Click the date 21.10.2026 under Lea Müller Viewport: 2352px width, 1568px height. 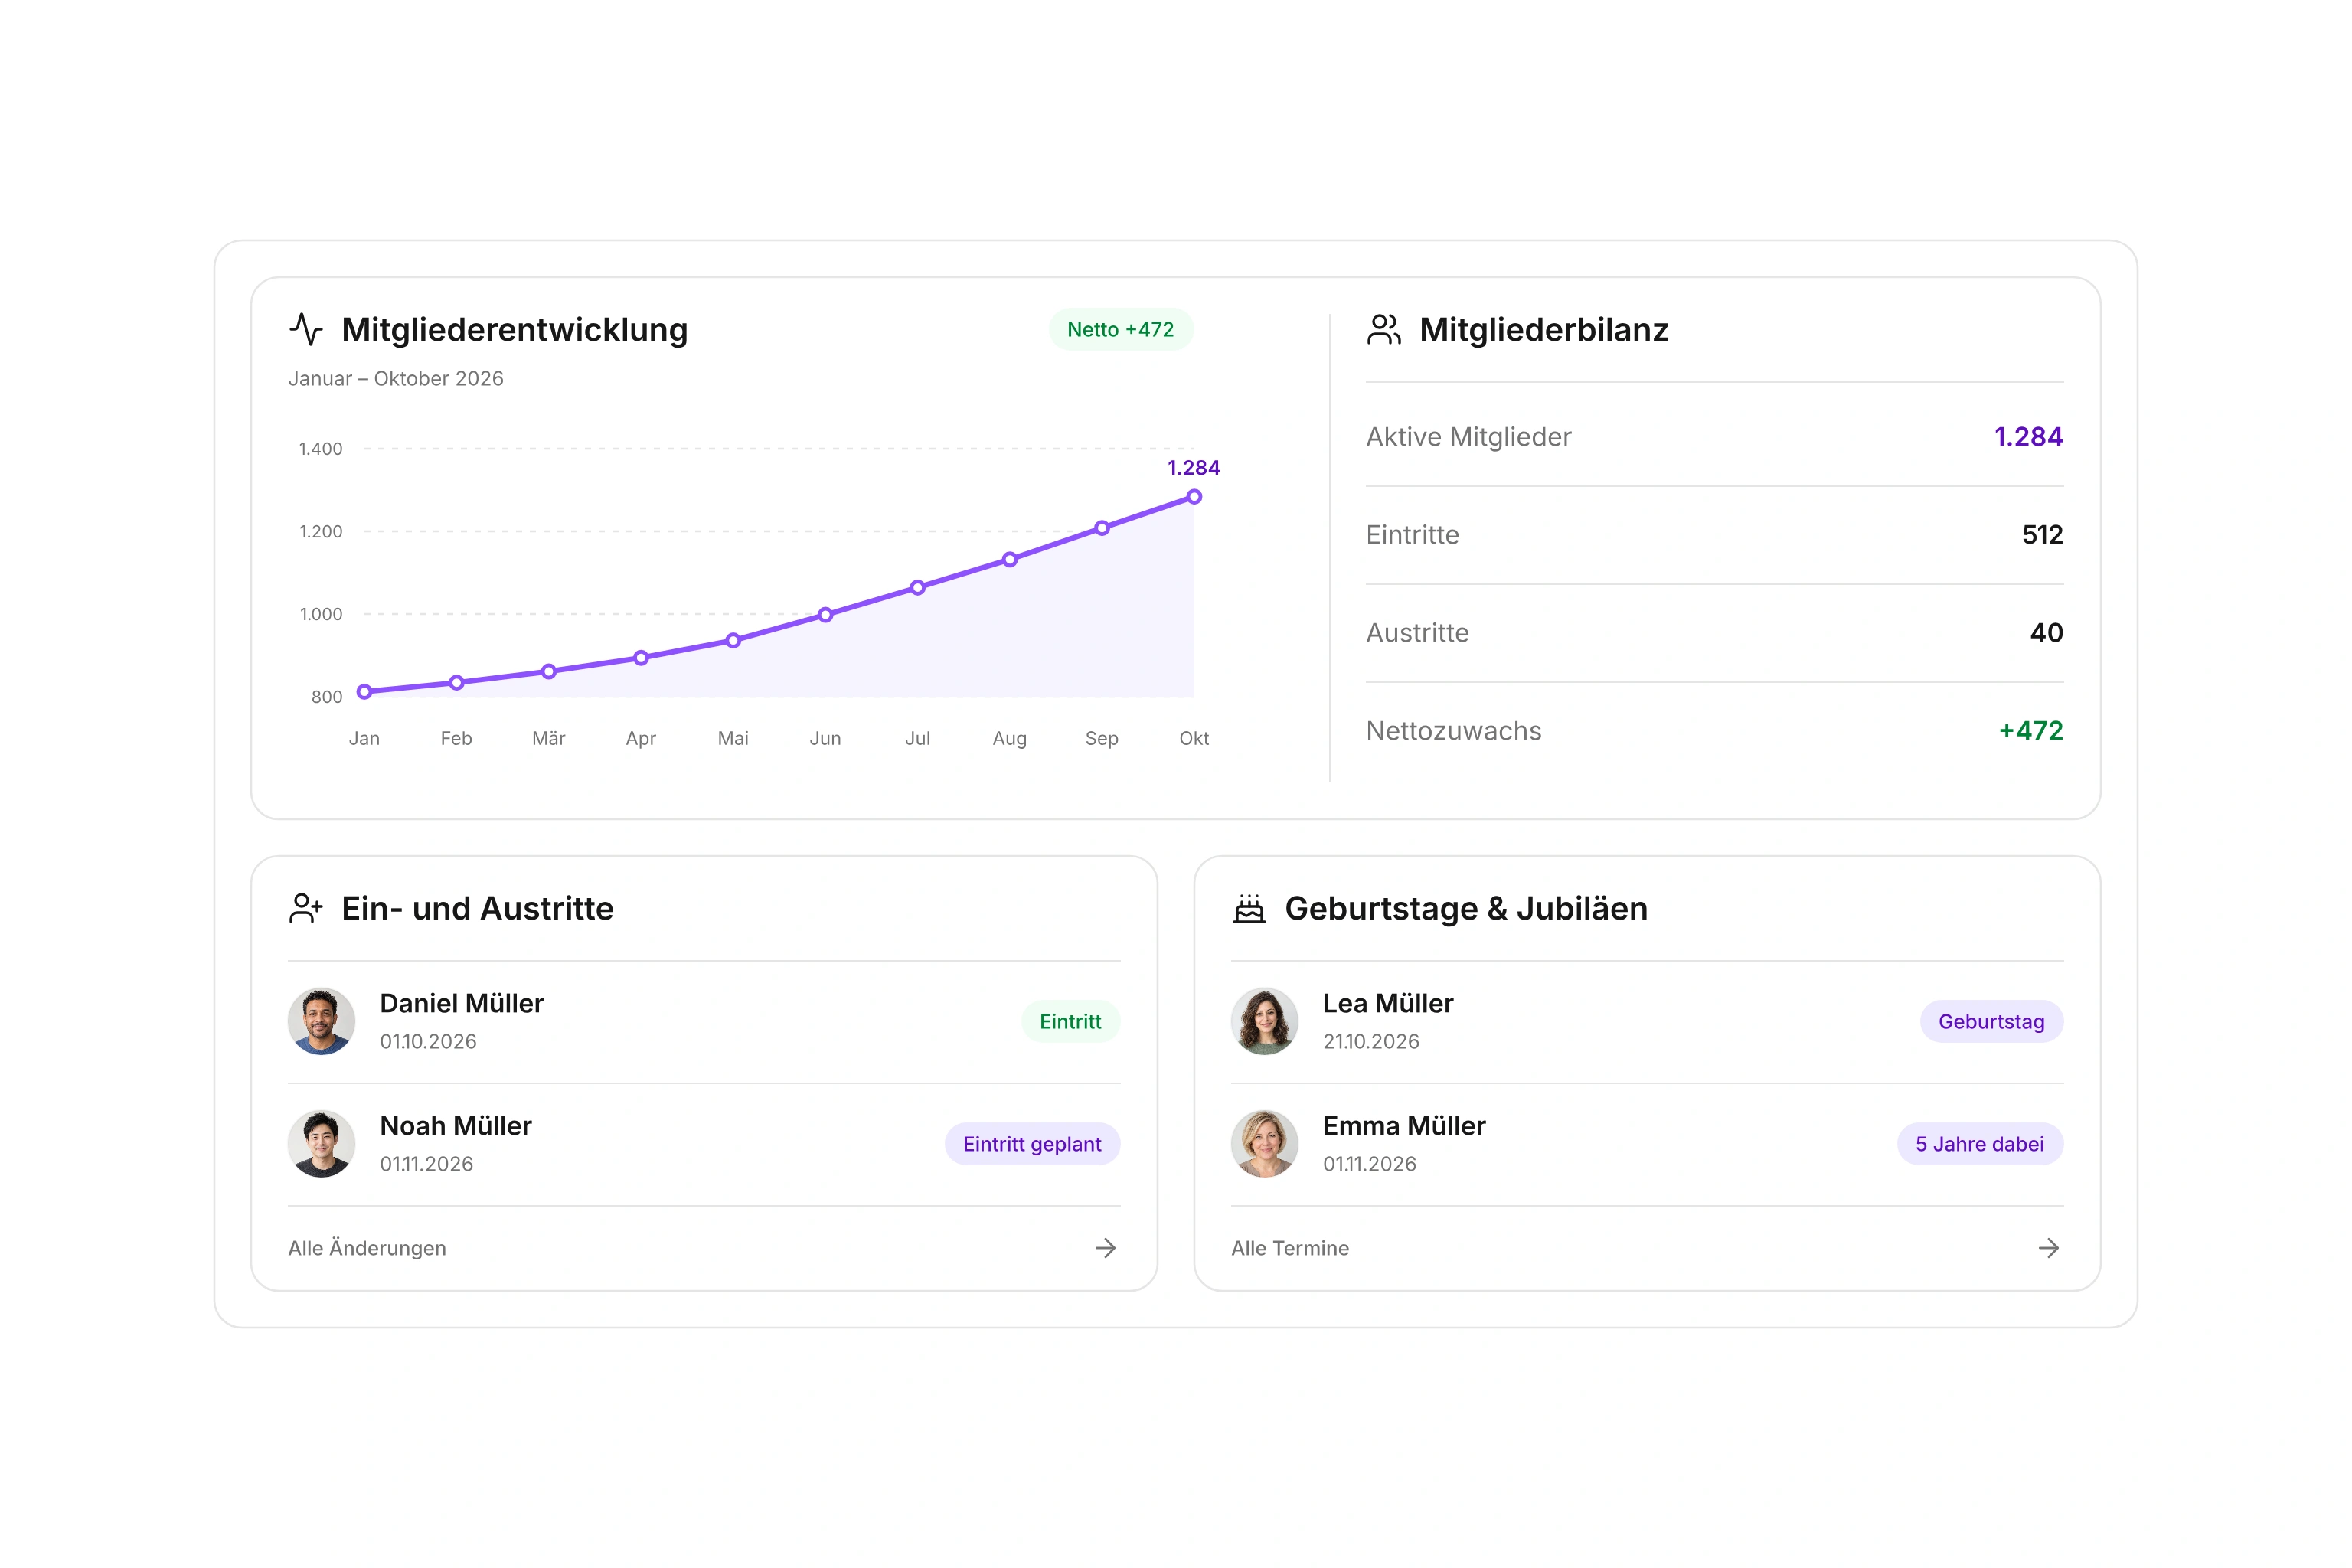1371,1041
